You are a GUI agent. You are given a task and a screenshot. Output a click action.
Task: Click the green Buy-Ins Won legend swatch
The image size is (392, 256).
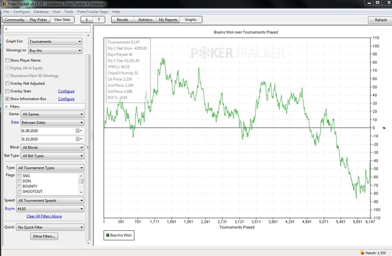(108, 235)
